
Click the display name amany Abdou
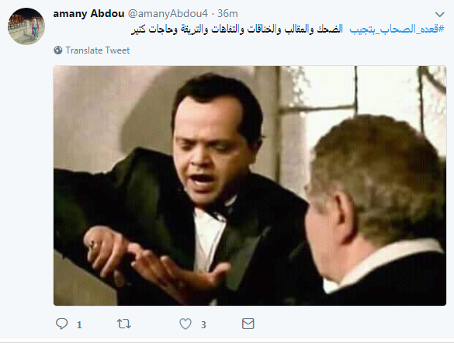coord(88,14)
